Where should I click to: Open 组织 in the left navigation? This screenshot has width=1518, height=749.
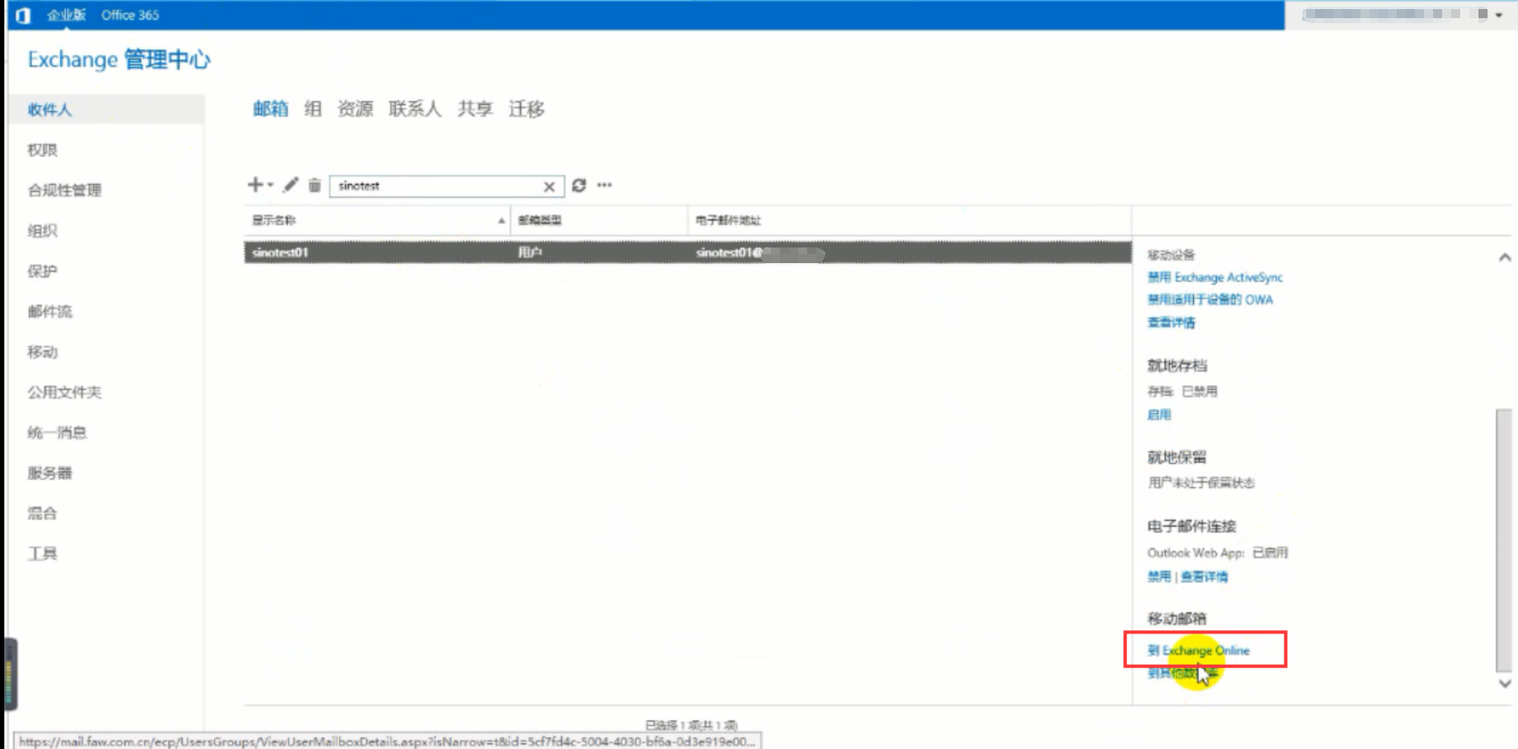[42, 231]
